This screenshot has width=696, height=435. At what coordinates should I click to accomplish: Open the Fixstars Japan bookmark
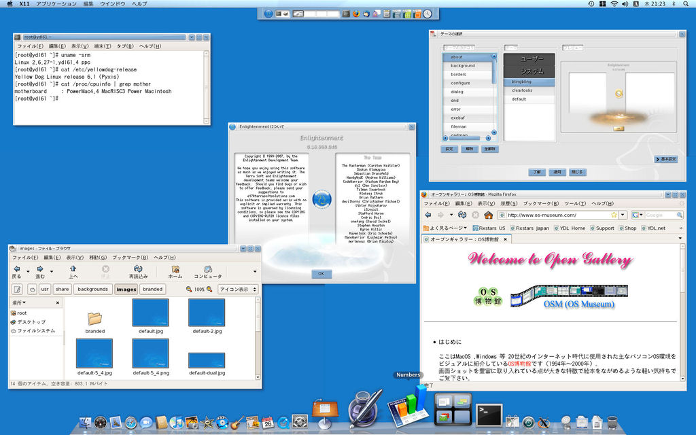click(x=529, y=228)
